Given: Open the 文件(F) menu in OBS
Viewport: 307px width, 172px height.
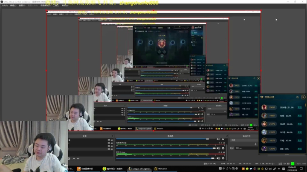Looking at the screenshot, I should pyautogui.click(x=4, y=6).
